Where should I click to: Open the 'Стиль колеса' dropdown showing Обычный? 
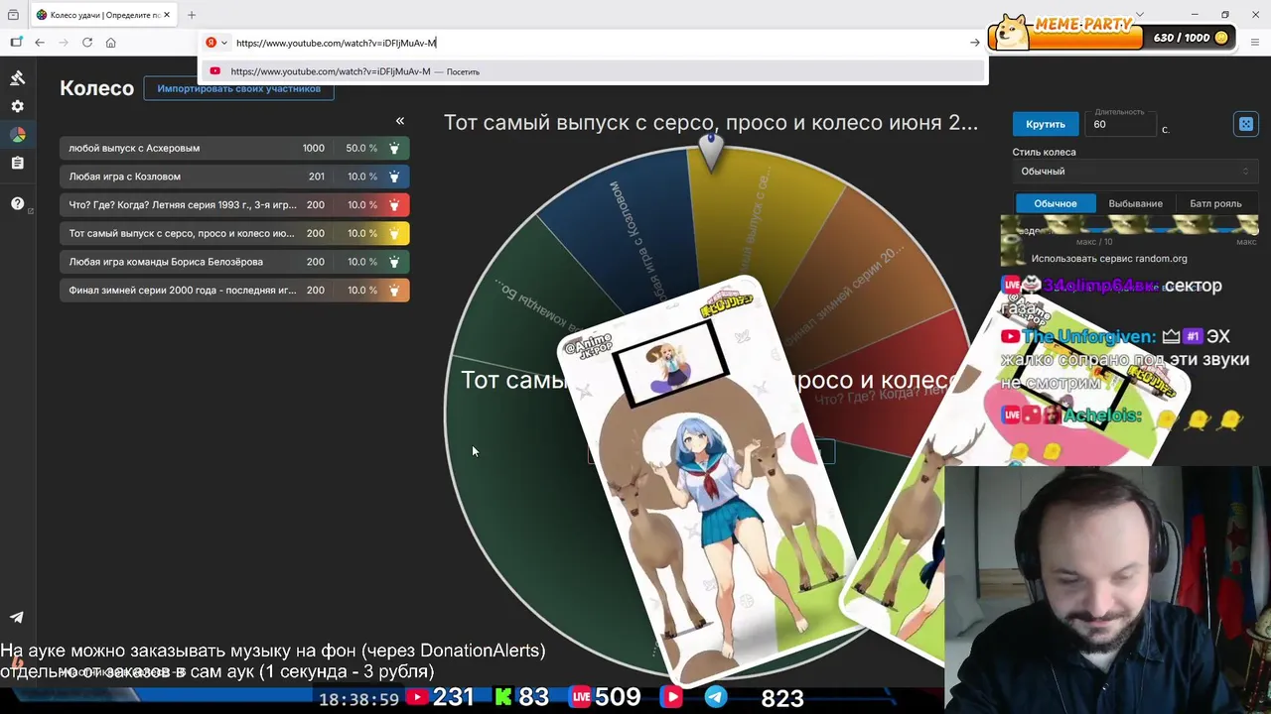1135,172
